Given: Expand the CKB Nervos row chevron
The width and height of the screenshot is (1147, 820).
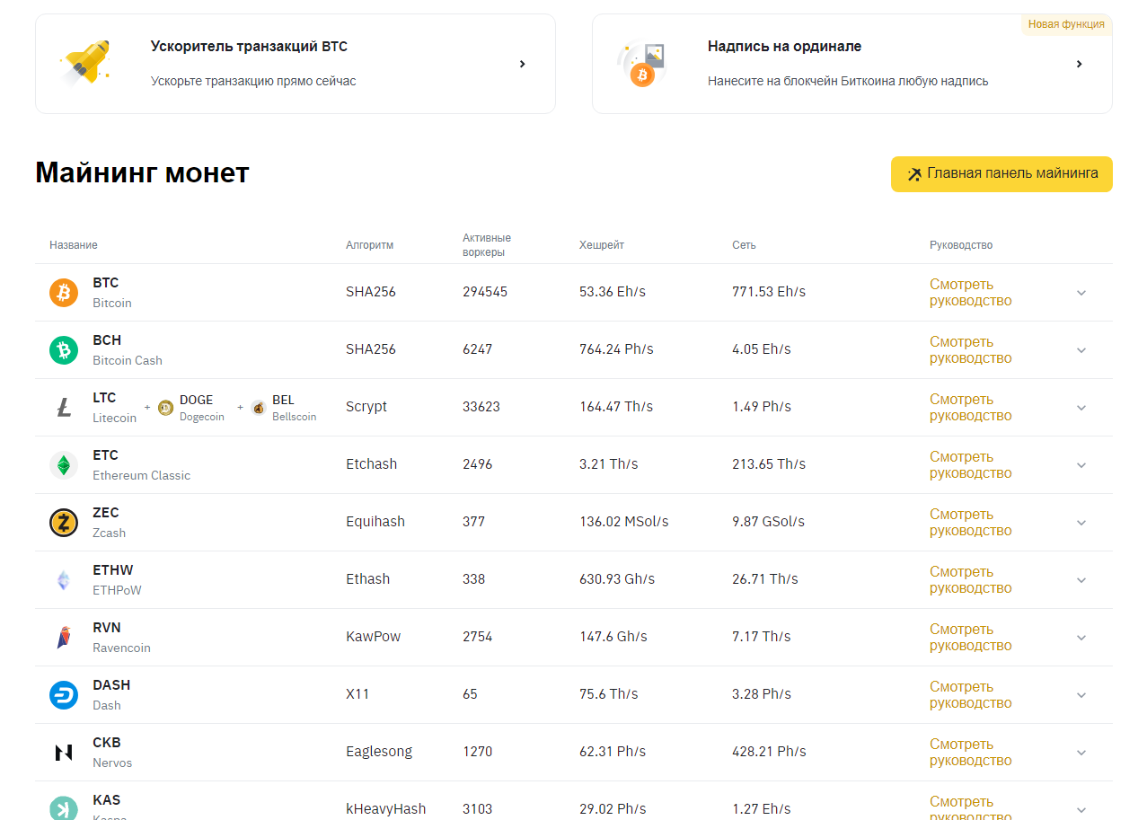Looking at the screenshot, I should tap(1081, 753).
